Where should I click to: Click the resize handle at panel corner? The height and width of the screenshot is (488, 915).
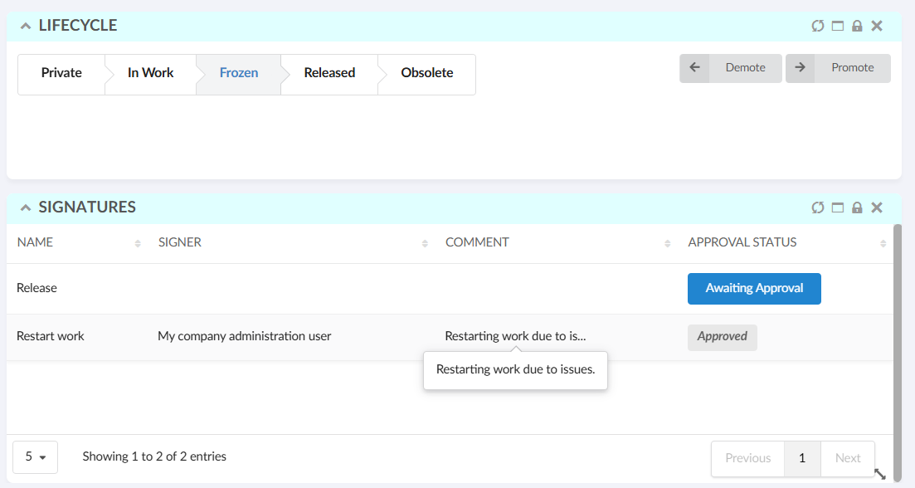coord(880,474)
